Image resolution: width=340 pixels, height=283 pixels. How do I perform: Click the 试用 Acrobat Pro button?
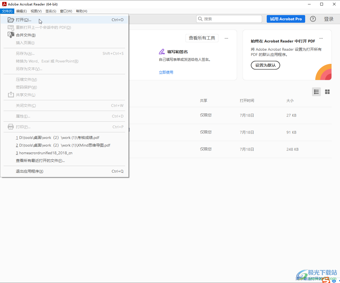(x=286, y=19)
